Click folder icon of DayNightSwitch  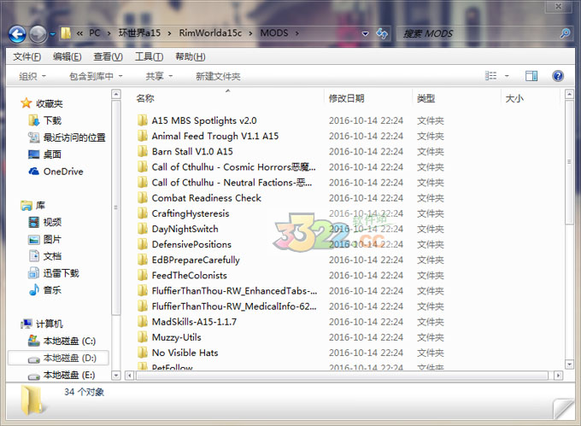click(143, 229)
